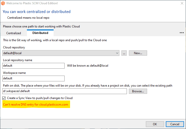Click the 'Workspace name' label

click(x=14, y=73)
